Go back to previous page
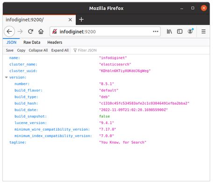 coord(9,32)
